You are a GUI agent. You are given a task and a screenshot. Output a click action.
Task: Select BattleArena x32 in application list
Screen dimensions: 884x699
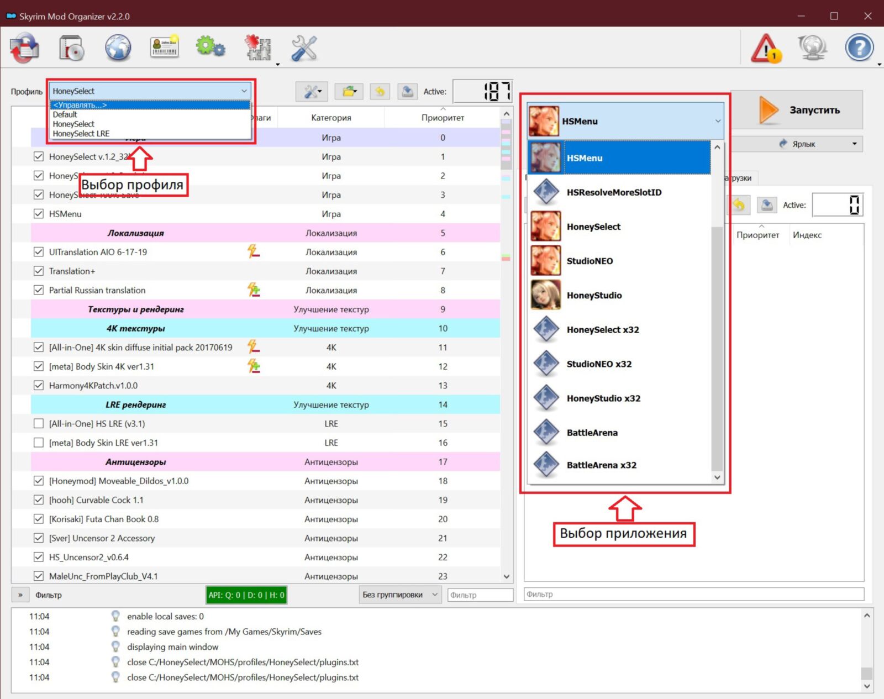point(619,465)
